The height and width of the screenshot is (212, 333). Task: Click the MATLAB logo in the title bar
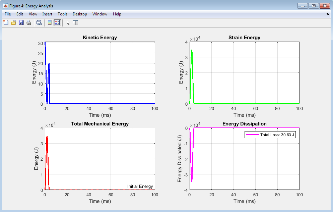click(5, 6)
